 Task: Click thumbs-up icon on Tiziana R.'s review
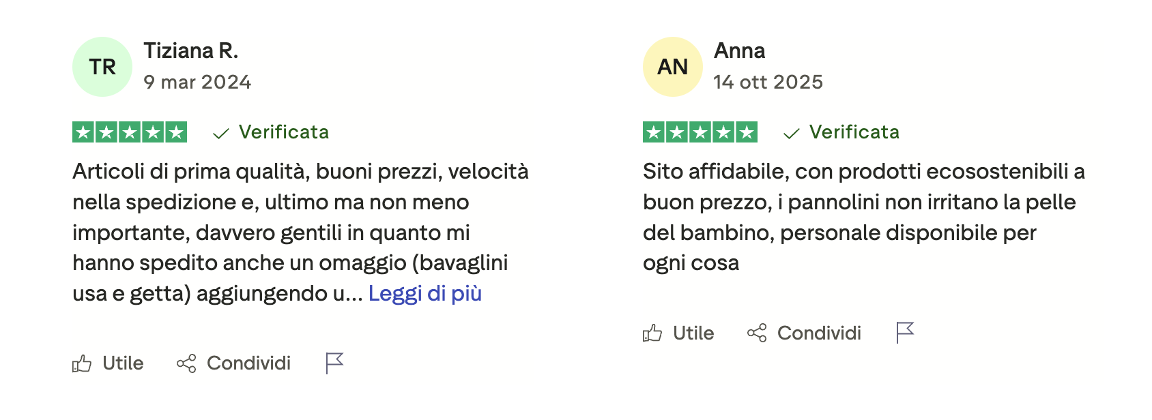tap(82, 363)
